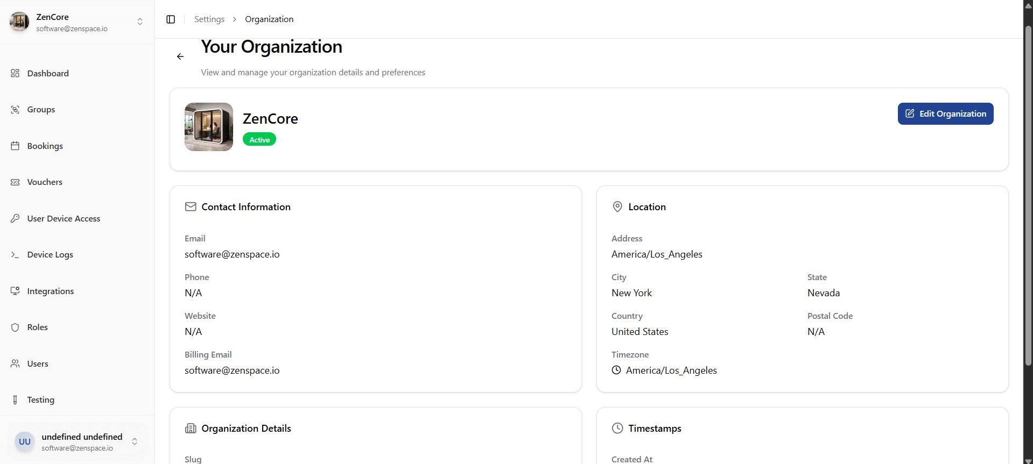Click the UU user avatar

point(25,441)
